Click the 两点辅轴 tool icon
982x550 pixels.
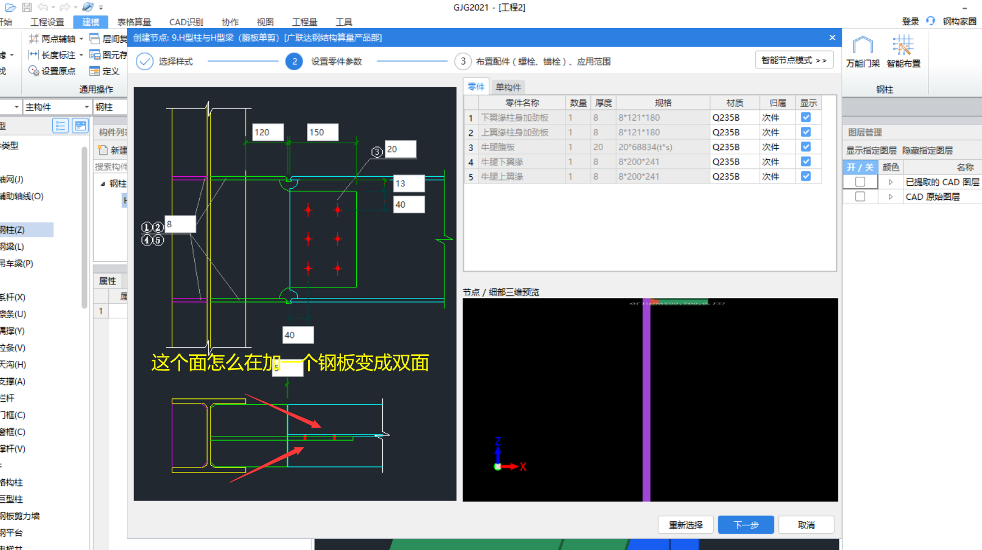[x=34, y=39]
